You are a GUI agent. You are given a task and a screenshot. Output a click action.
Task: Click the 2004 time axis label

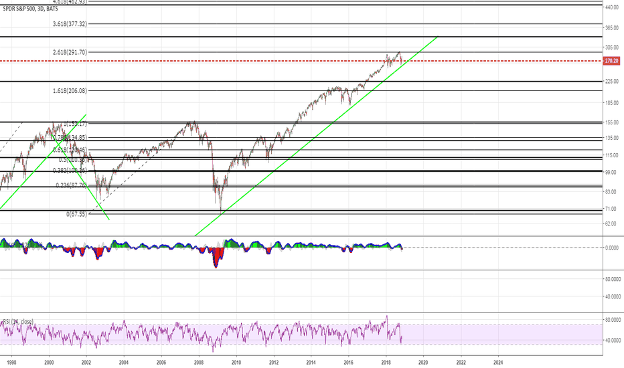coord(124,363)
